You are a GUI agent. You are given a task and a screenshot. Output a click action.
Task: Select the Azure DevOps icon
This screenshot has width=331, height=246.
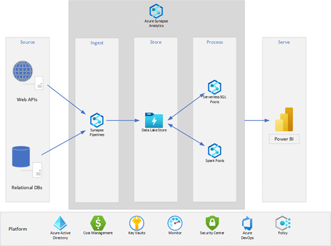click(x=247, y=223)
